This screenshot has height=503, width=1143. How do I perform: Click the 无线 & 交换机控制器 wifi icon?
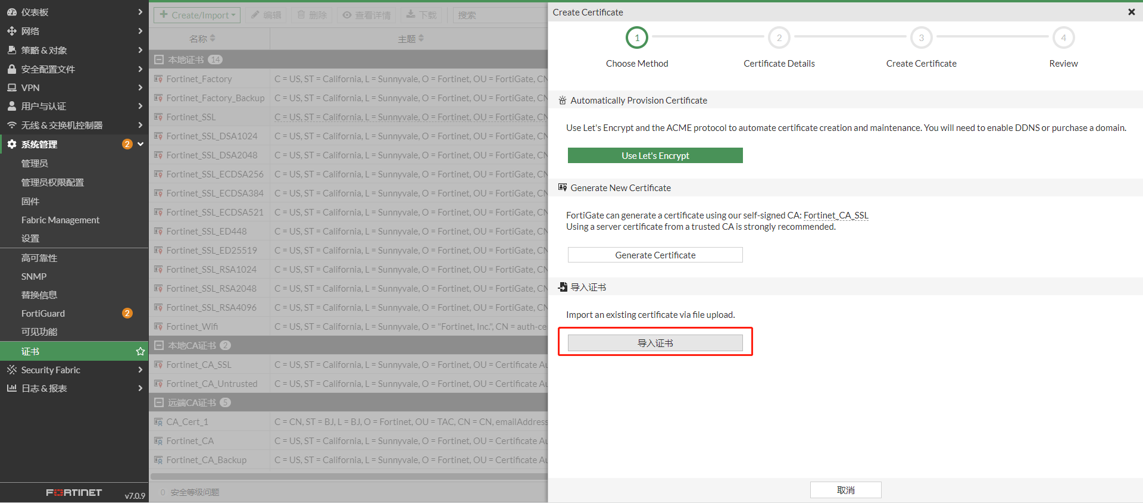point(11,125)
